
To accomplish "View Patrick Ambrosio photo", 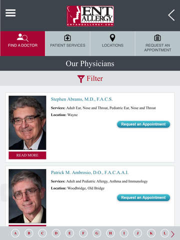I will [27, 196].
